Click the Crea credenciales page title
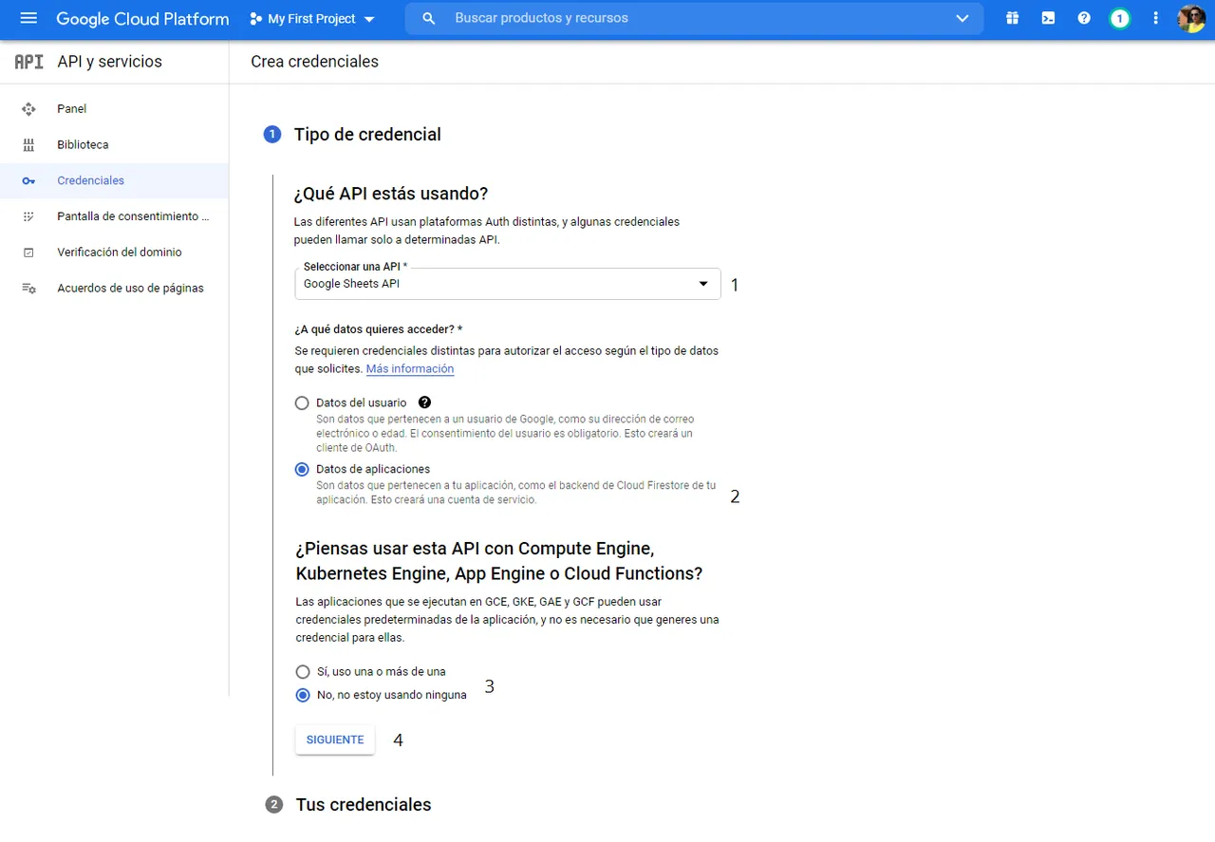1215x842 pixels. (314, 62)
